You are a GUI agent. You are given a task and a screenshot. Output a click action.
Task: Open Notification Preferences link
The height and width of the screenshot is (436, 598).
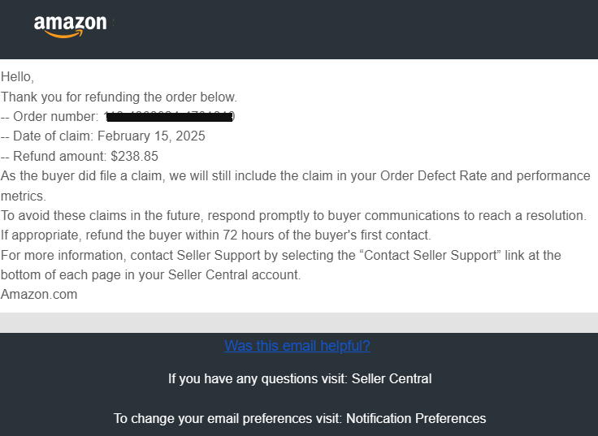click(x=416, y=418)
